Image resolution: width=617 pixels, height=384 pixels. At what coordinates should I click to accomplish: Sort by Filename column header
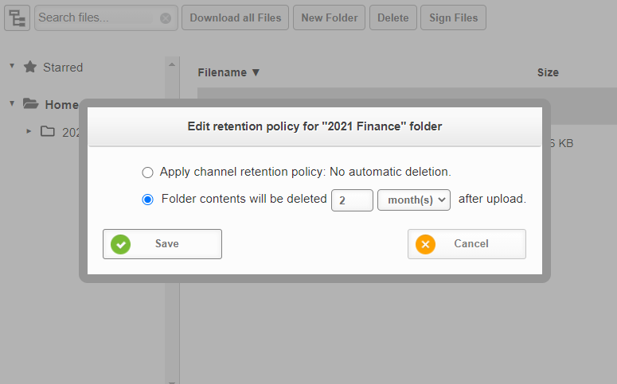tap(228, 72)
